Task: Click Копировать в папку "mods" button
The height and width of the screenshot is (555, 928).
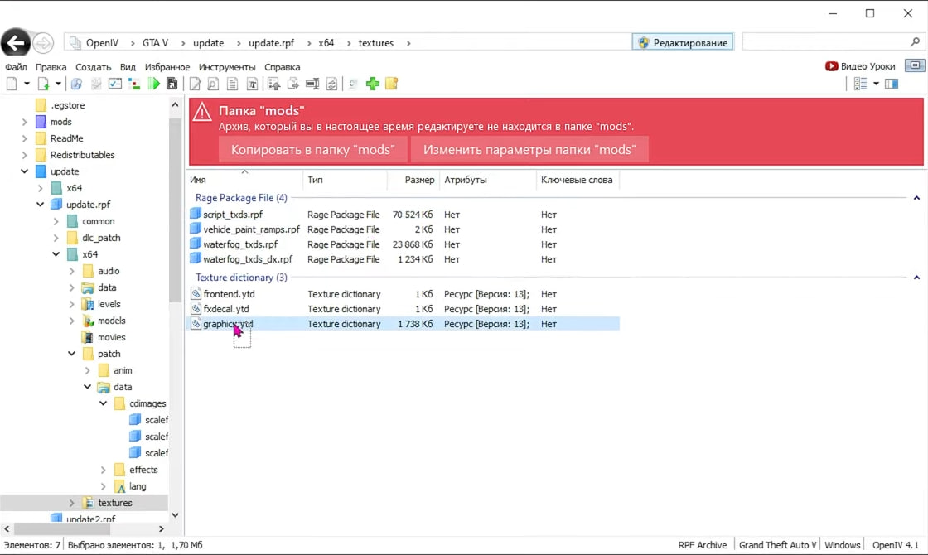Action: [x=312, y=150]
